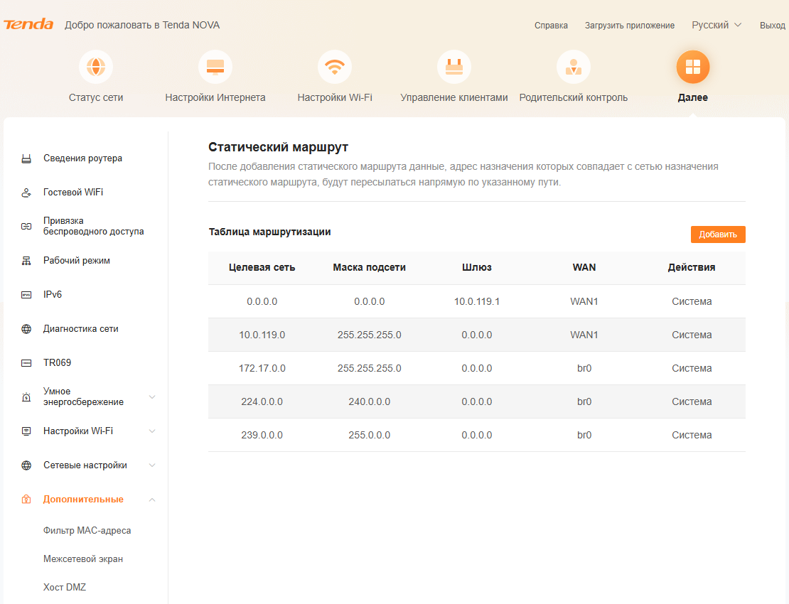
Task: Expand the Умное энергосбережение section
Action: coord(152,397)
